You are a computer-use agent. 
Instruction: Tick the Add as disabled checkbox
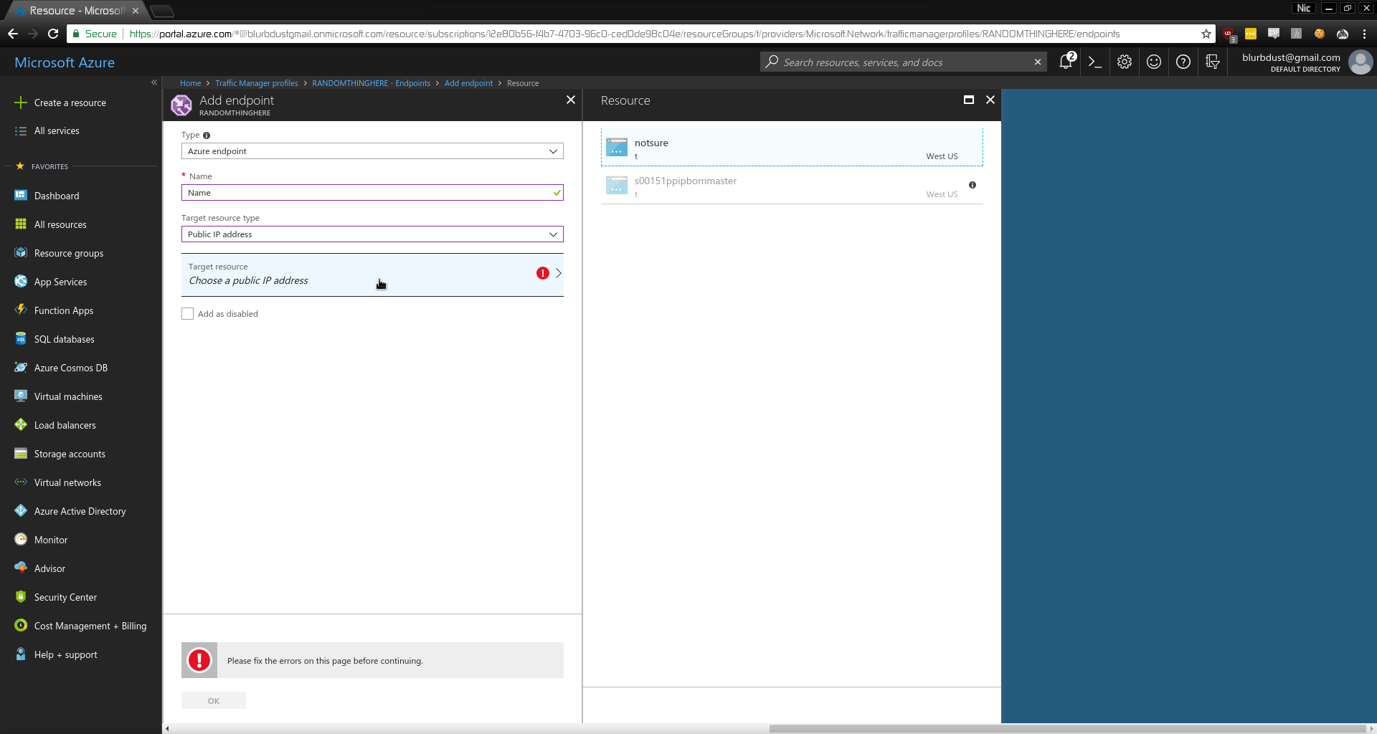pos(188,314)
